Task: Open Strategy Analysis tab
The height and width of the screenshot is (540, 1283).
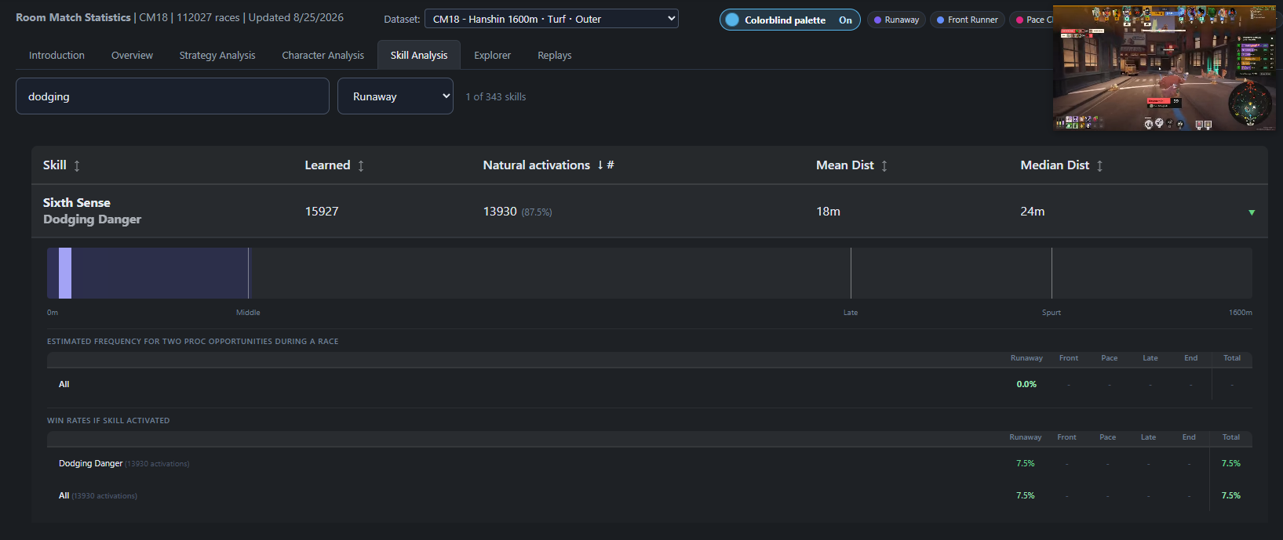Action: click(217, 56)
